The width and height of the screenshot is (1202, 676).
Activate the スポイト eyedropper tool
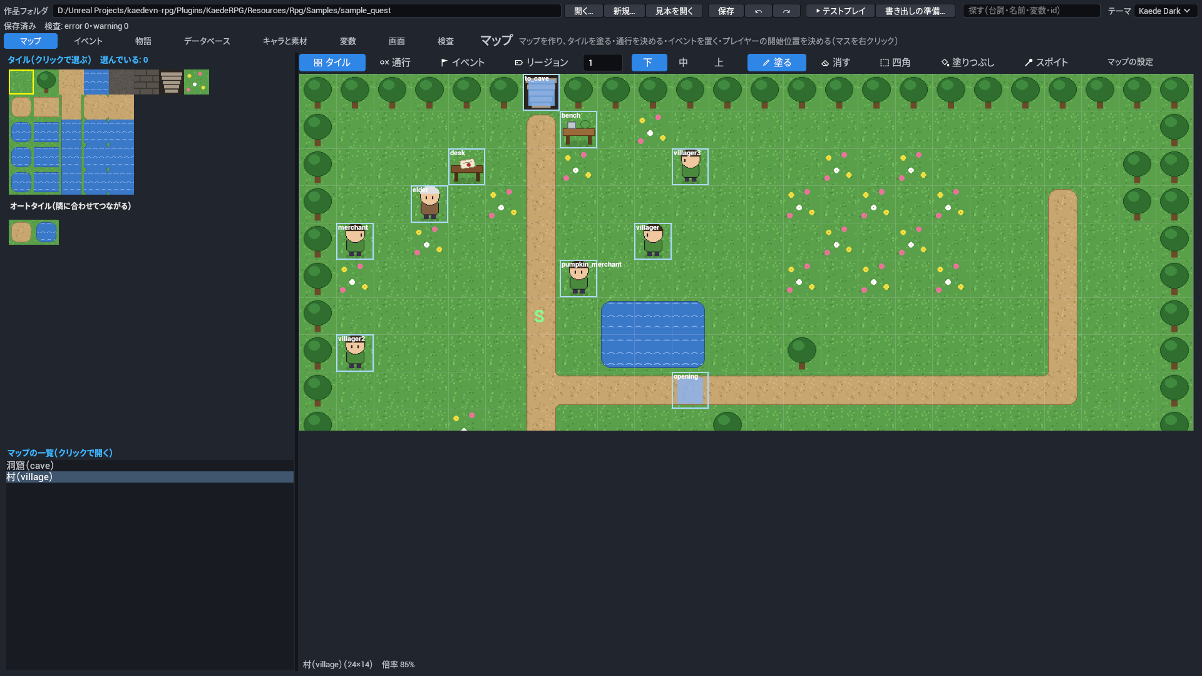(1046, 63)
